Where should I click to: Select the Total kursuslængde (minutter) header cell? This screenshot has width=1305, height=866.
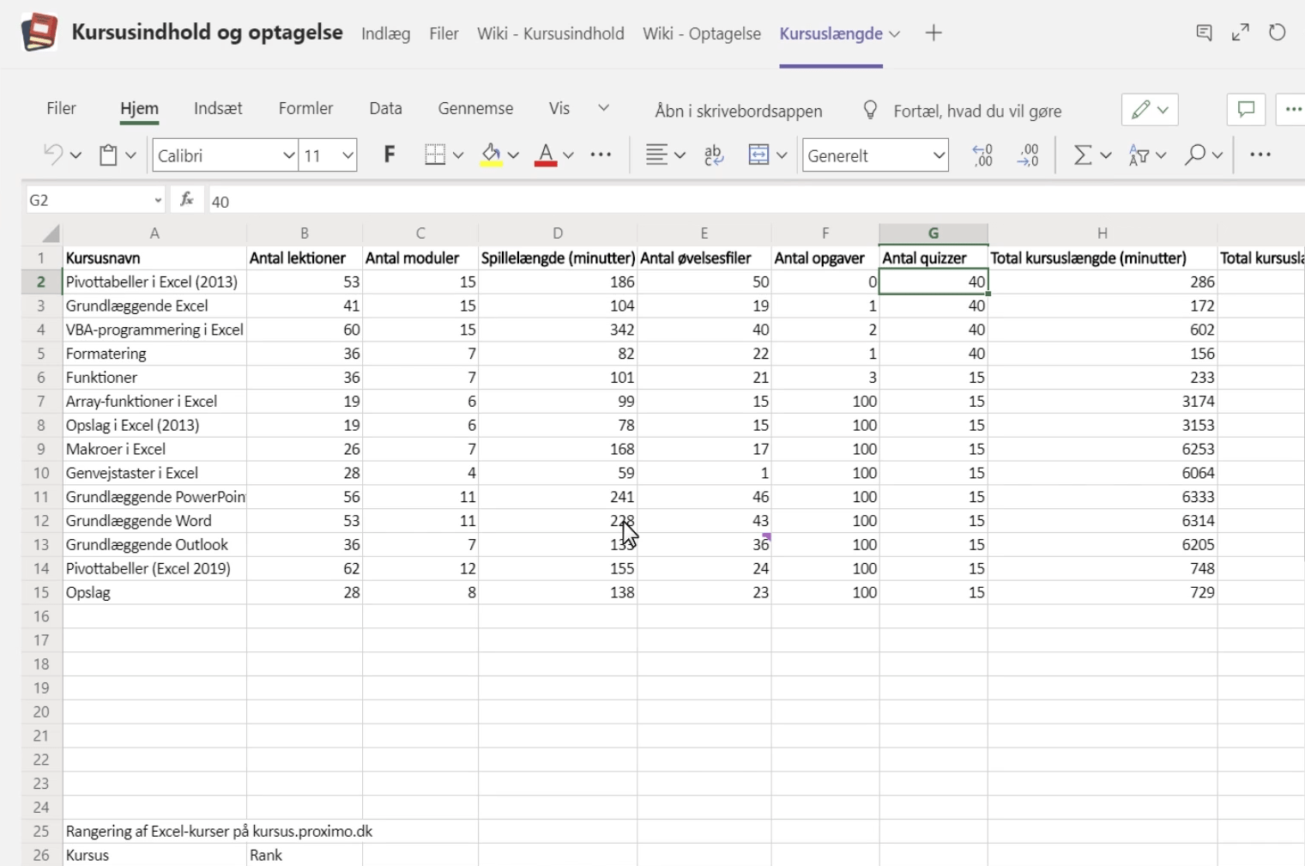click(x=1103, y=257)
